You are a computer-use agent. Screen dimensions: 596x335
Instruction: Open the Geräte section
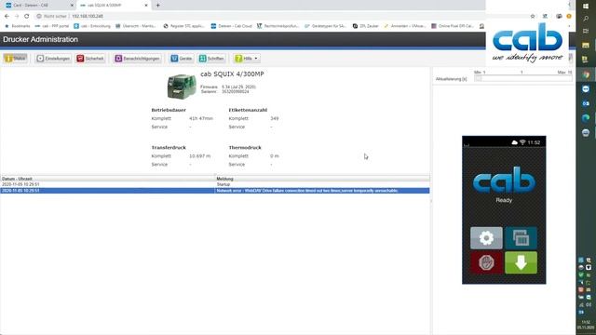[182, 59]
